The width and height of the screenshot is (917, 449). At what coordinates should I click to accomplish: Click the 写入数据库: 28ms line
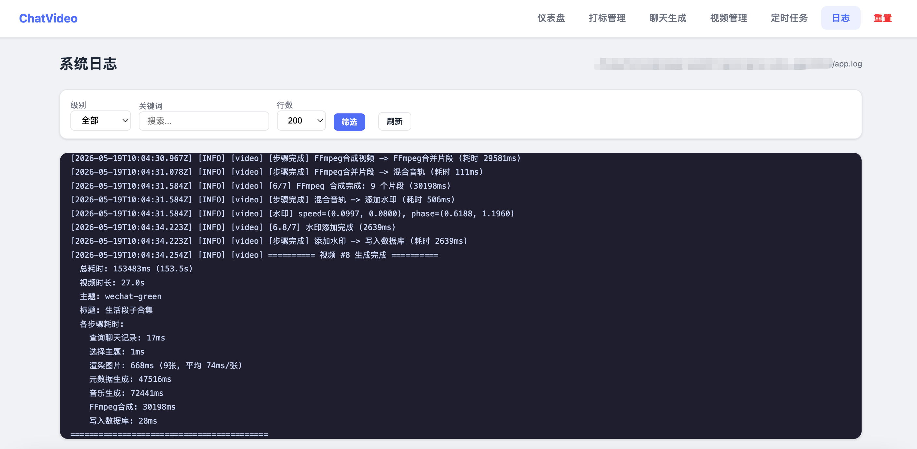(123, 421)
